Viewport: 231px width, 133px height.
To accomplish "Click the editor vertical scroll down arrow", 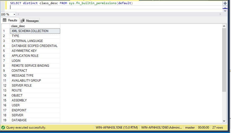I will pyautogui.click(x=225, y=11).
